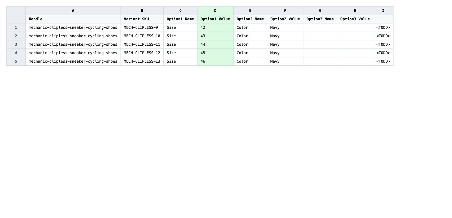Click the Handle header cell
Viewport: 452px width, 218px height.
pos(73,19)
